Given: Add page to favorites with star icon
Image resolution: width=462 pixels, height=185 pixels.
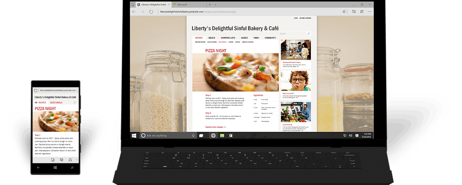Looking at the screenshot, I should click(x=344, y=11).
